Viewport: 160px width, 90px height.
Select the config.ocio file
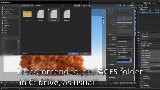(x=53, y=15)
